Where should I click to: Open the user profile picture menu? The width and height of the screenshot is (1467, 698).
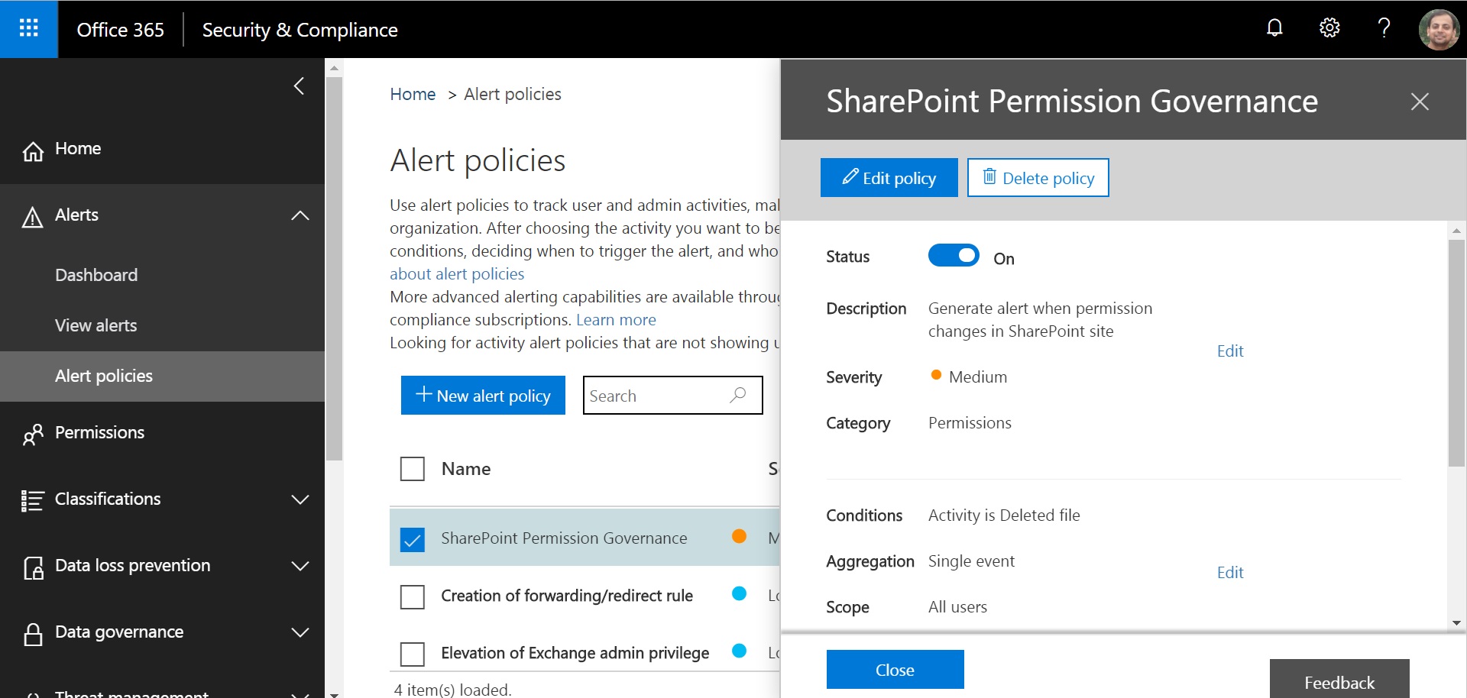pyautogui.click(x=1439, y=29)
